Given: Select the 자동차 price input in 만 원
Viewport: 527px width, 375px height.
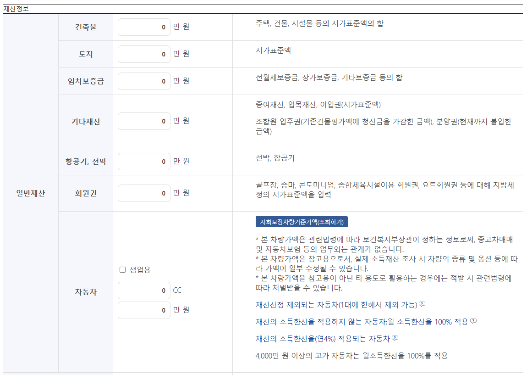Looking at the screenshot, I should click(144, 310).
